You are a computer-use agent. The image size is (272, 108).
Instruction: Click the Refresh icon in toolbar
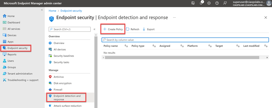[128, 29]
